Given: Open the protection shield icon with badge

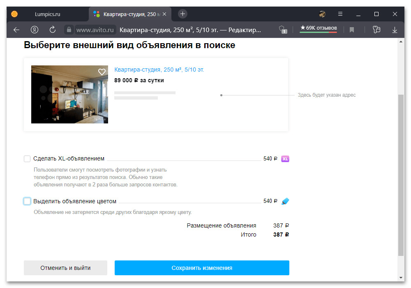Looking at the screenshot, I should 283,30.
